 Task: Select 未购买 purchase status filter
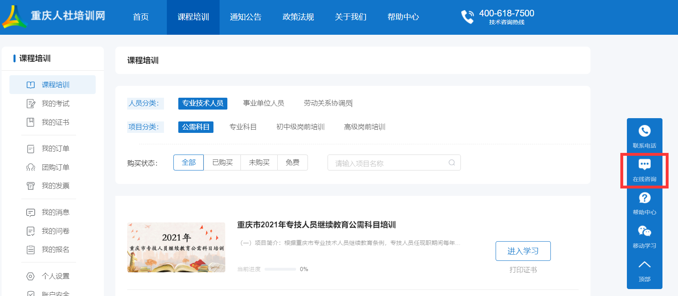pyautogui.click(x=259, y=163)
